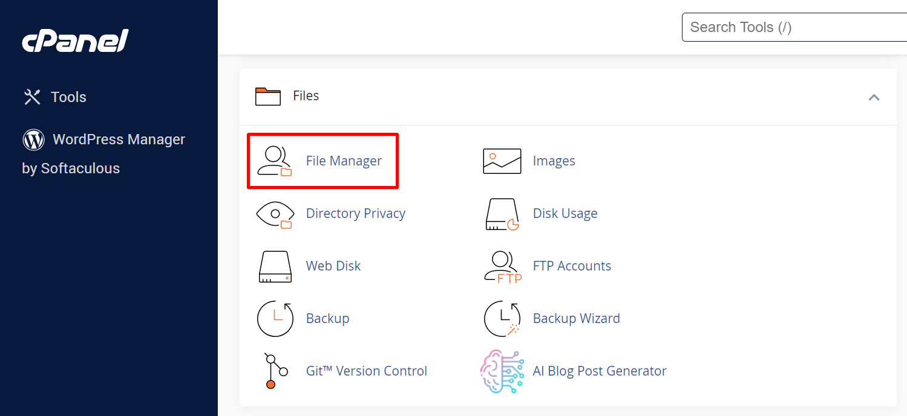The width and height of the screenshot is (907, 416).
Task: Focus the Search Tools input field
Action: click(794, 27)
